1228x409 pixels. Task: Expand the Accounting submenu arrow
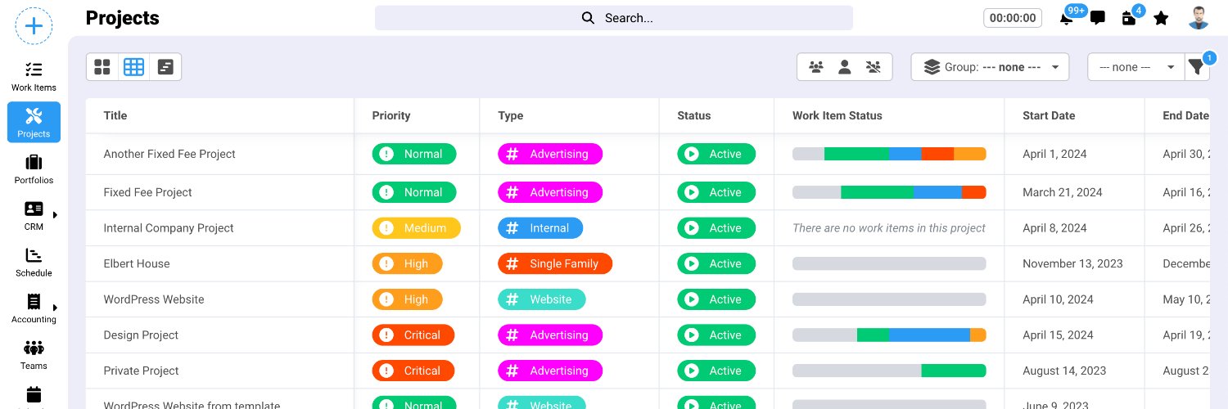[x=56, y=308]
